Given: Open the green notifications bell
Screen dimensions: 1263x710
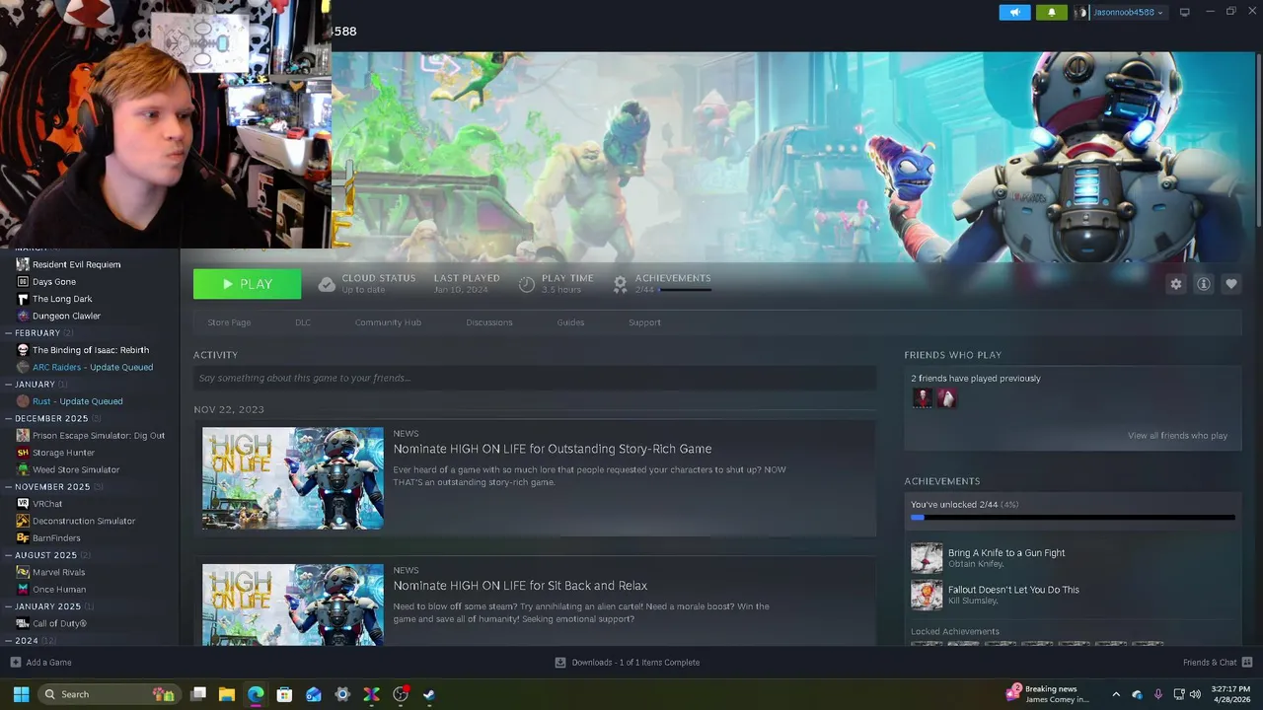Looking at the screenshot, I should [1051, 12].
